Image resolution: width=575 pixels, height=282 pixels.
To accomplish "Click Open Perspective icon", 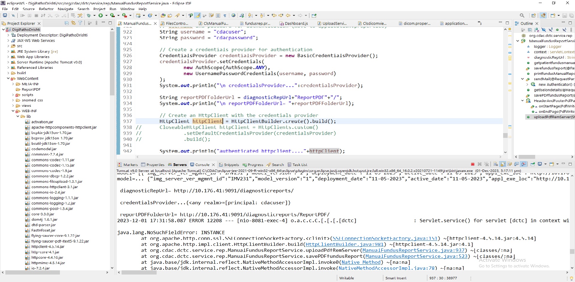I will [x=533, y=16].
